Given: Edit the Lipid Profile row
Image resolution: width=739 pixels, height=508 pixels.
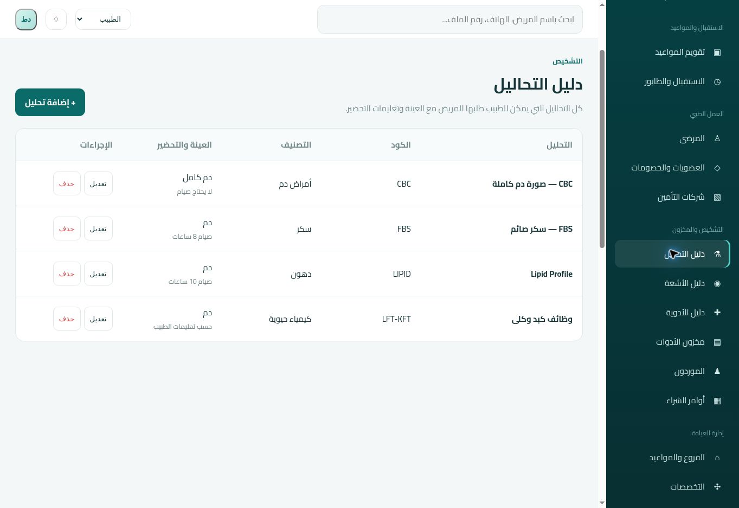Looking at the screenshot, I should [x=98, y=274].
